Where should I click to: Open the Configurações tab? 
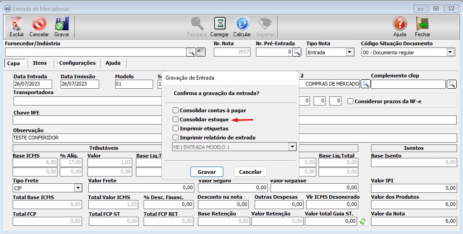(x=77, y=63)
